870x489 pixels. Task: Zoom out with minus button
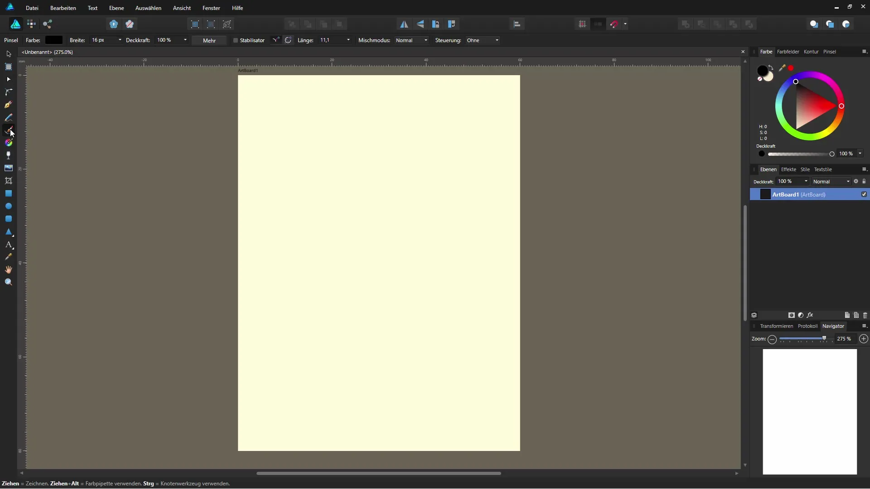[x=772, y=339]
